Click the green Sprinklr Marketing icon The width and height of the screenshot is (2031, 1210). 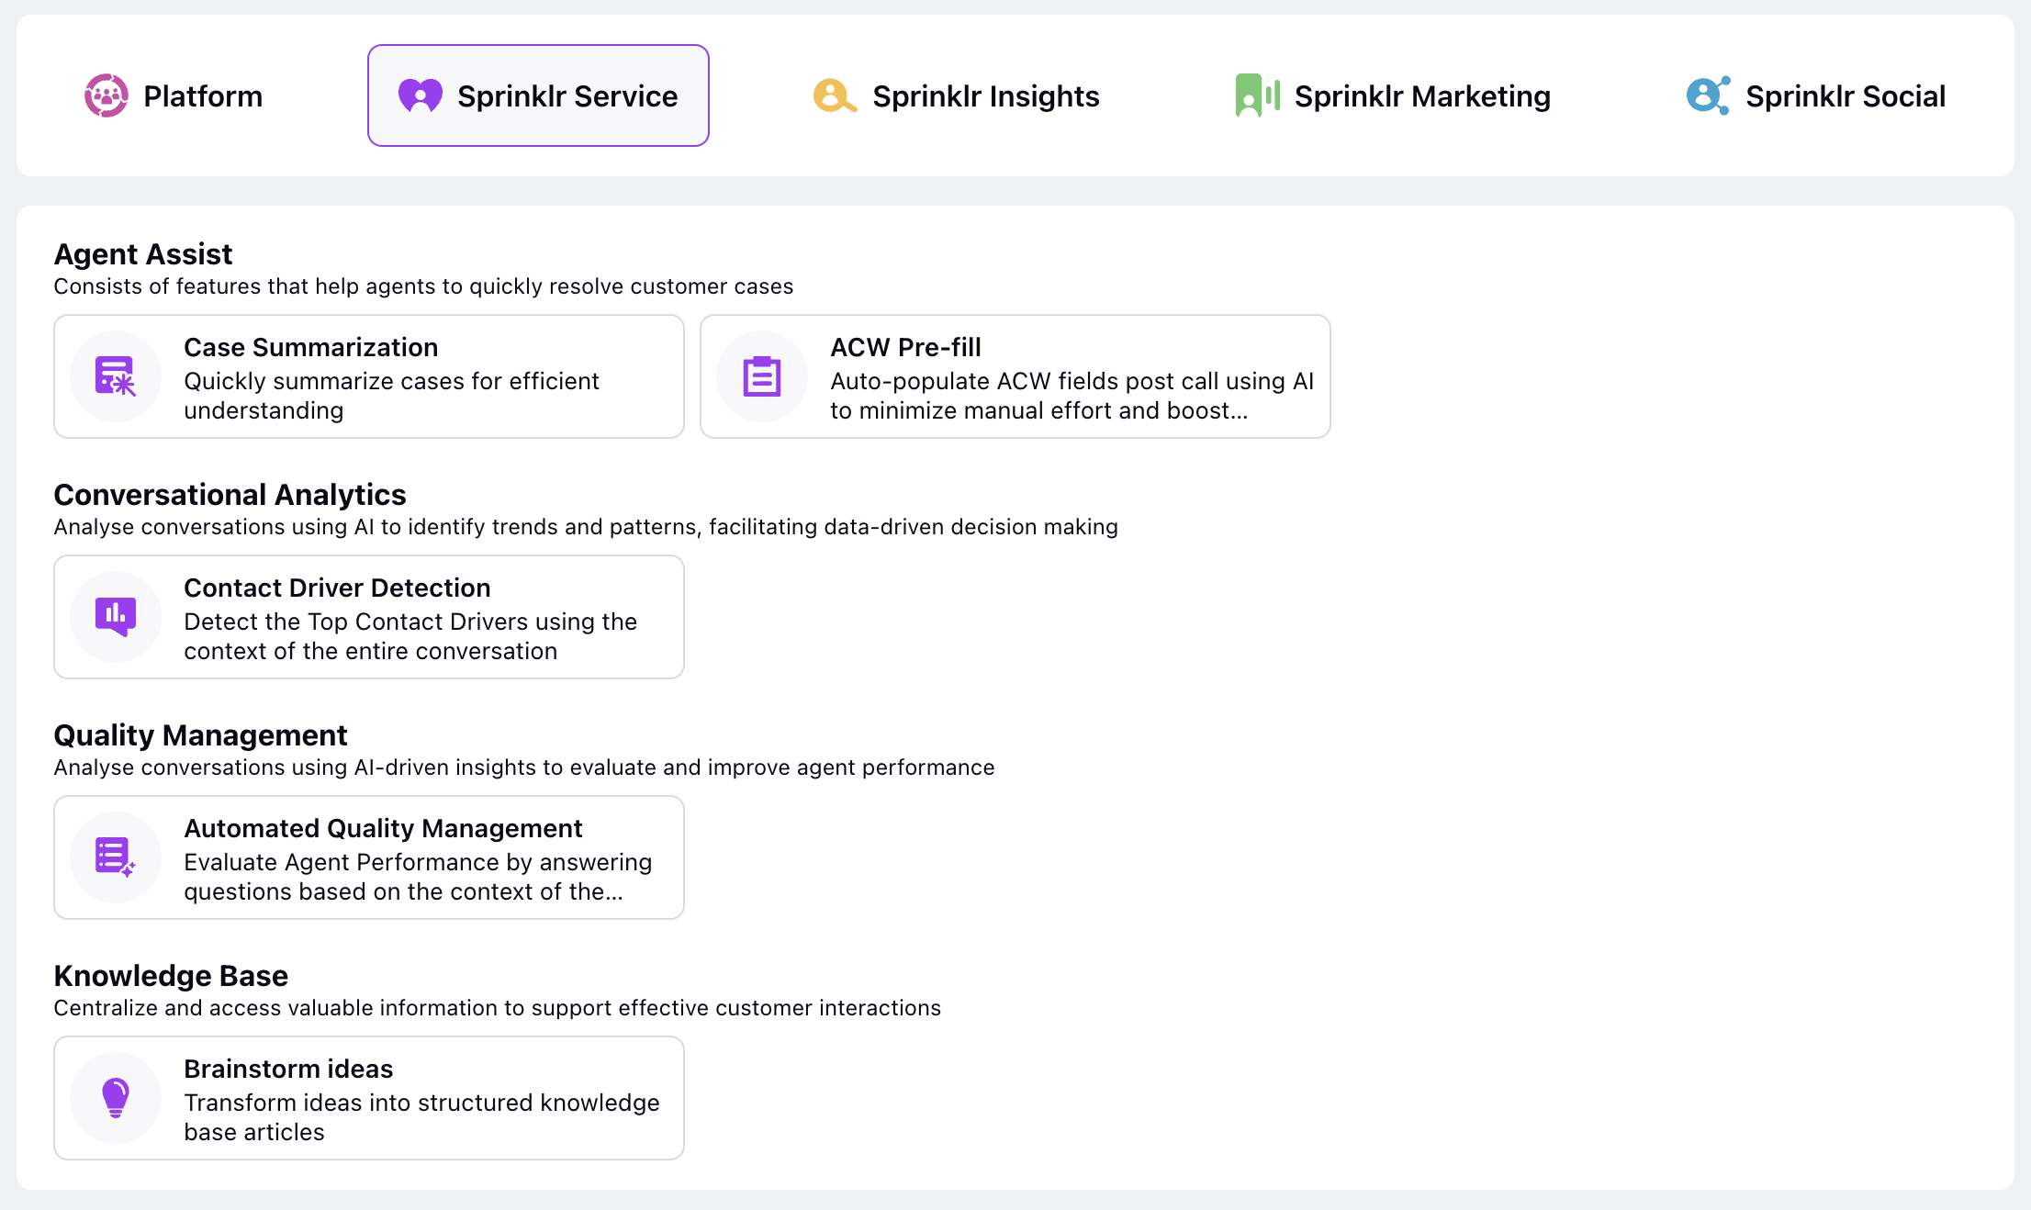[1258, 95]
